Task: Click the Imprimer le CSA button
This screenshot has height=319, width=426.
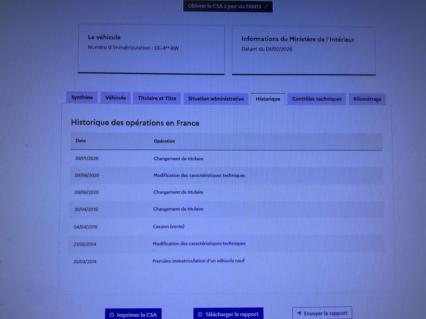Action: pos(133,314)
